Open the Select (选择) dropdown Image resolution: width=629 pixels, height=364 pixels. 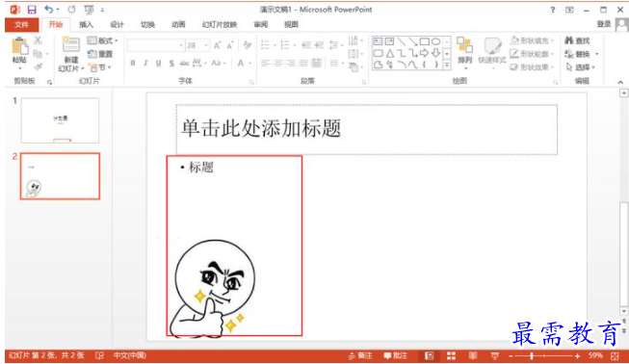point(581,67)
